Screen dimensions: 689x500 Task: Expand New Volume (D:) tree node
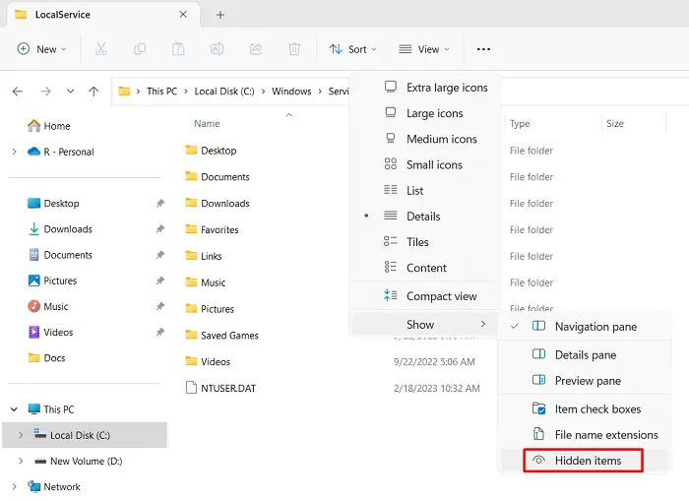(x=21, y=461)
